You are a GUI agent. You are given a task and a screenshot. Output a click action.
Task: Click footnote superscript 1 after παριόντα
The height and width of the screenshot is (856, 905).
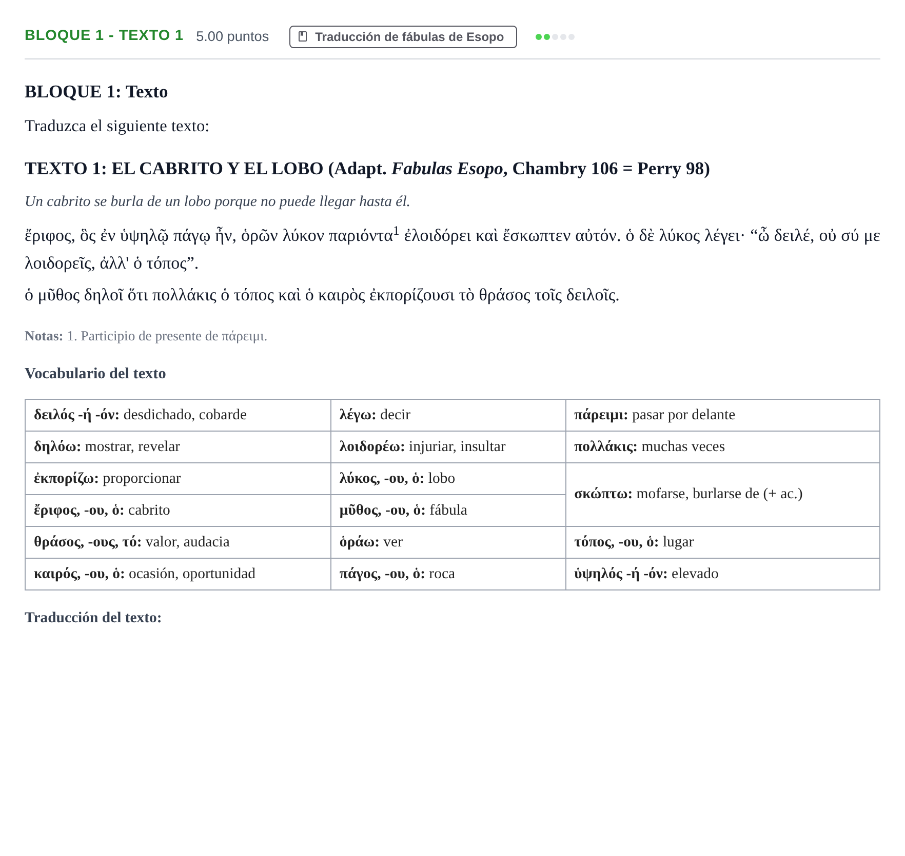(396, 231)
